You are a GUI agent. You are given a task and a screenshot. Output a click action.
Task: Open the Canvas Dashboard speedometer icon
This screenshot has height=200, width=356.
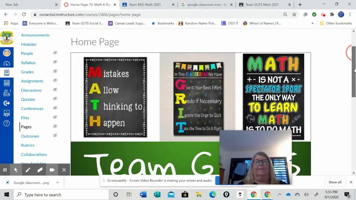pyautogui.click(x=7, y=63)
